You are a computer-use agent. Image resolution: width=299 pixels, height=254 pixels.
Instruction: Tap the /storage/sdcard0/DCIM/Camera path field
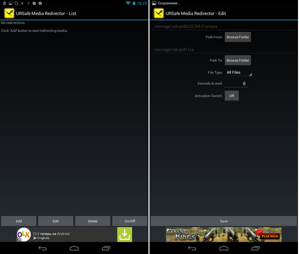224,26
